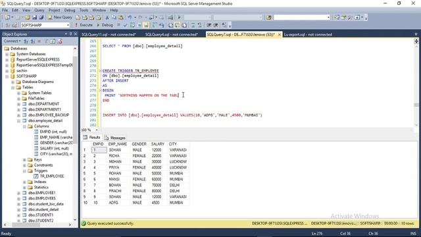Select the TR_EMPLOYEE trigger in the tree
This screenshot has height=237, width=421.
(x=52, y=176)
